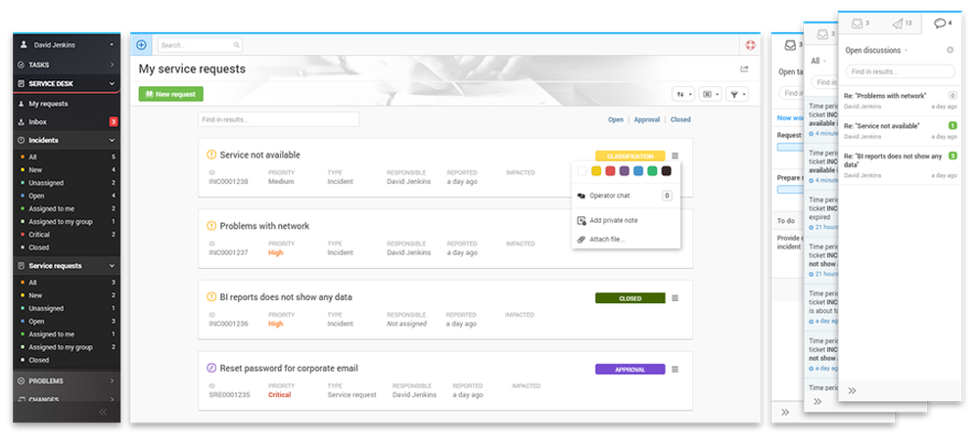Click the paperclip Attach file icon
979x441 pixels.
582,239
